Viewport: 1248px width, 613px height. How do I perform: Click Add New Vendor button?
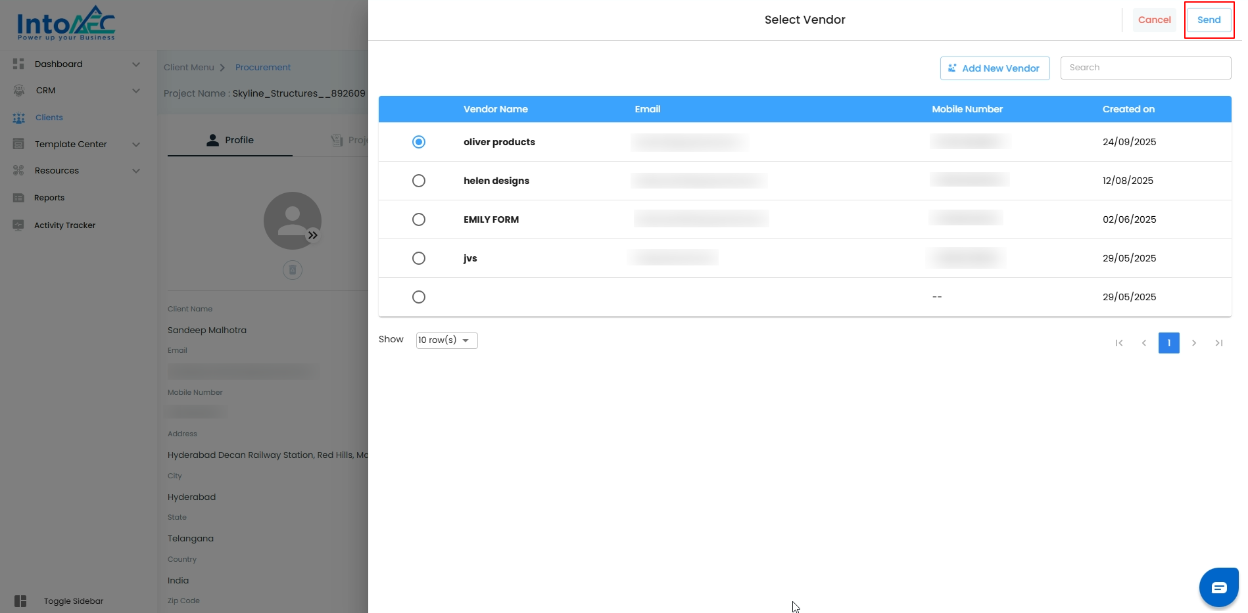(x=995, y=68)
